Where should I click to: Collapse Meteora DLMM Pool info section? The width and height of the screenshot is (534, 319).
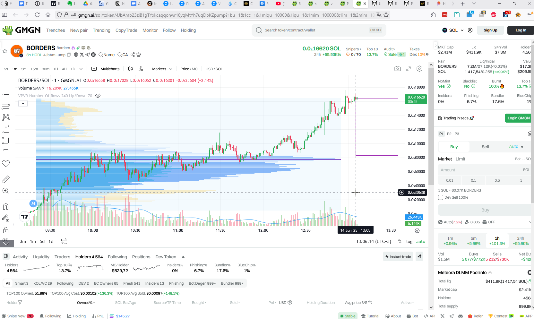490,272
